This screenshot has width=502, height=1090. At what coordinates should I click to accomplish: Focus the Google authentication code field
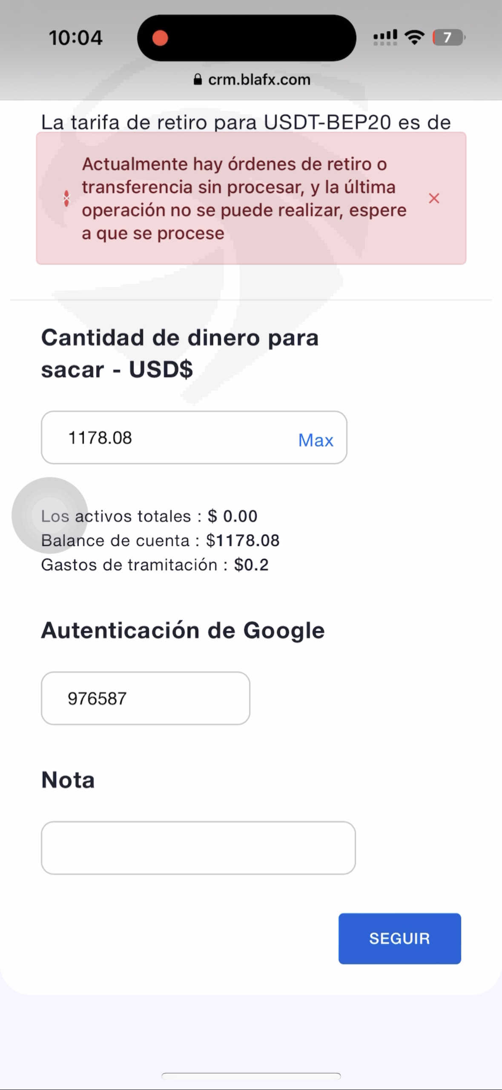click(145, 698)
